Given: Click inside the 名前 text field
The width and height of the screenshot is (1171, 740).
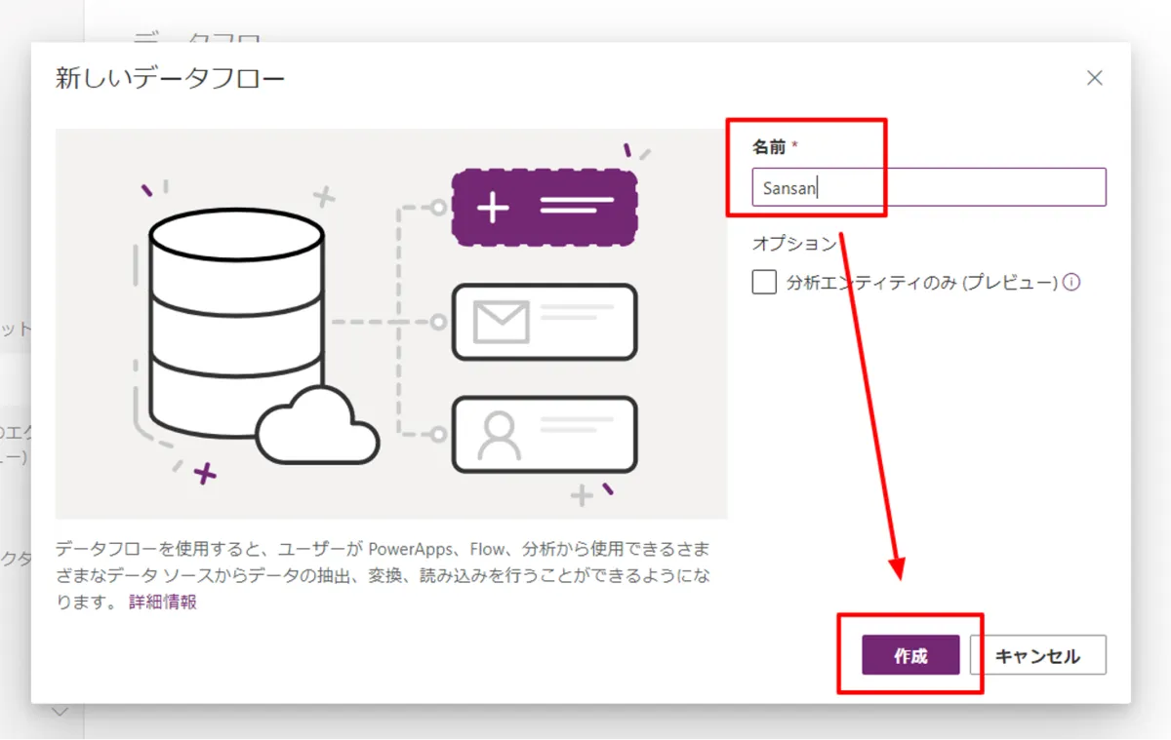Looking at the screenshot, I should coord(927,187).
